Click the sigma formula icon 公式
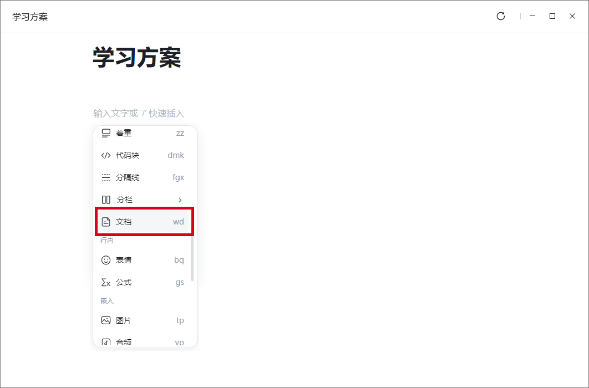Screen dimensions: 589x388 coord(106,283)
